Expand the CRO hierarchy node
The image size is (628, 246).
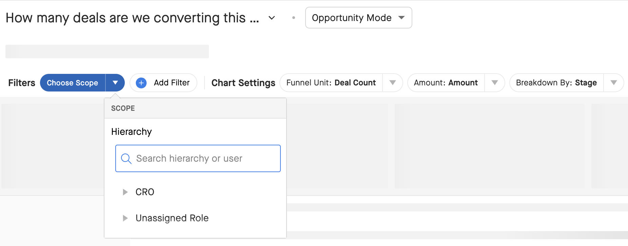[125, 192]
